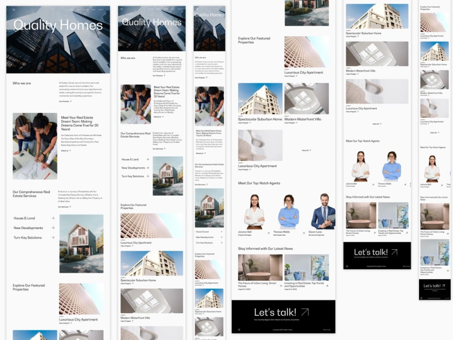The width and height of the screenshot is (453, 340).
Task: Expand Turn Key Solutions in the tablet mockup
Action: (x=148, y=176)
